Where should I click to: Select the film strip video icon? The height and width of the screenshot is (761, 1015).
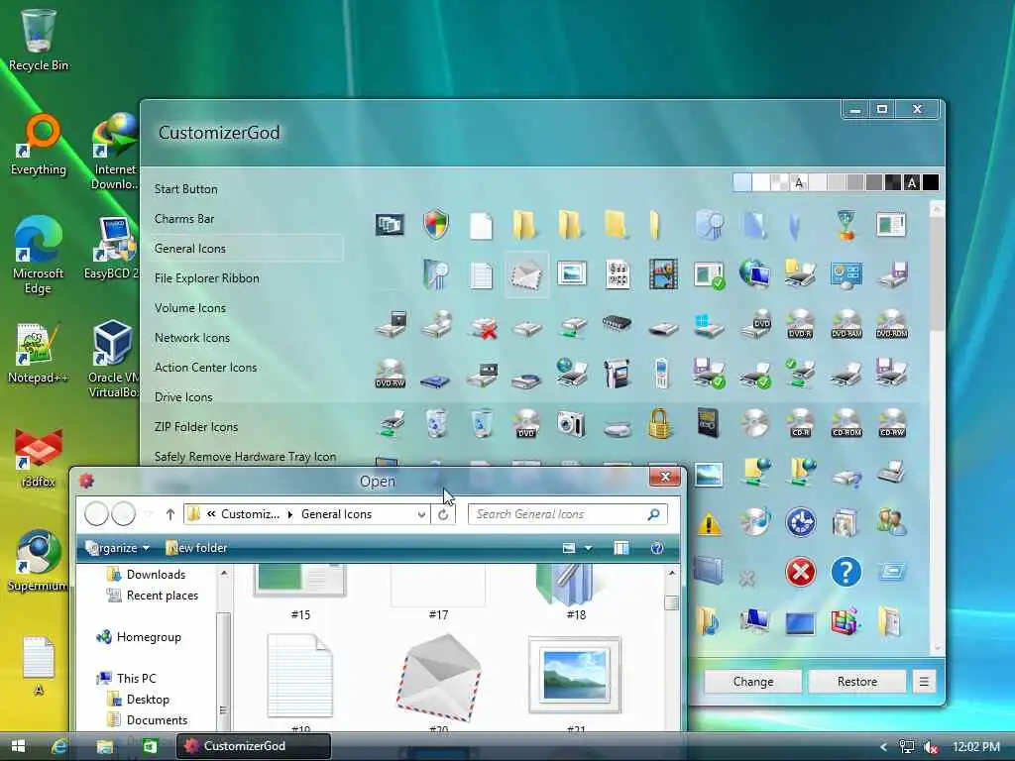tap(663, 273)
